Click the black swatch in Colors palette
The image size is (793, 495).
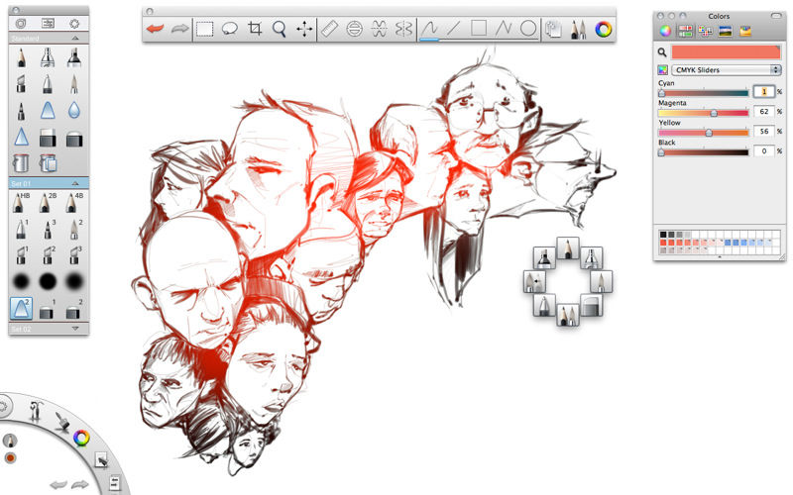[663, 235]
